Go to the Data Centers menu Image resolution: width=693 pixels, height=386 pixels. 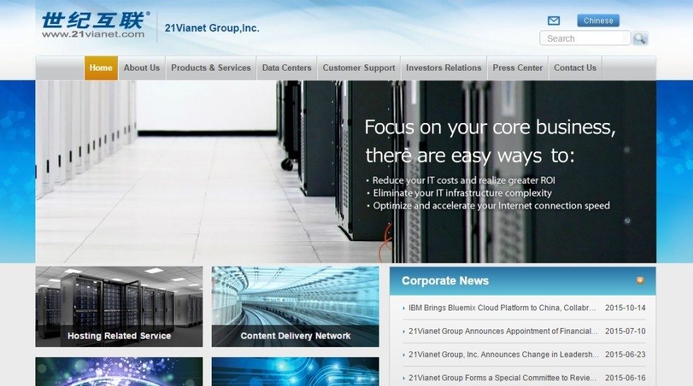click(287, 68)
